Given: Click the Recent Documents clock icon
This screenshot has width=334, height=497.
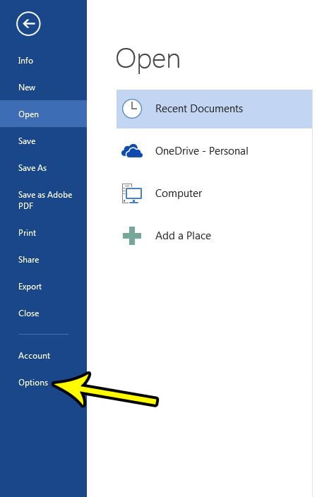Looking at the screenshot, I should [132, 109].
